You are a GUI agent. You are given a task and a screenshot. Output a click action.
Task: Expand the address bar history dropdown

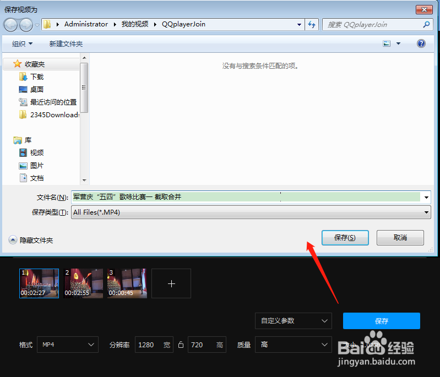click(x=299, y=25)
